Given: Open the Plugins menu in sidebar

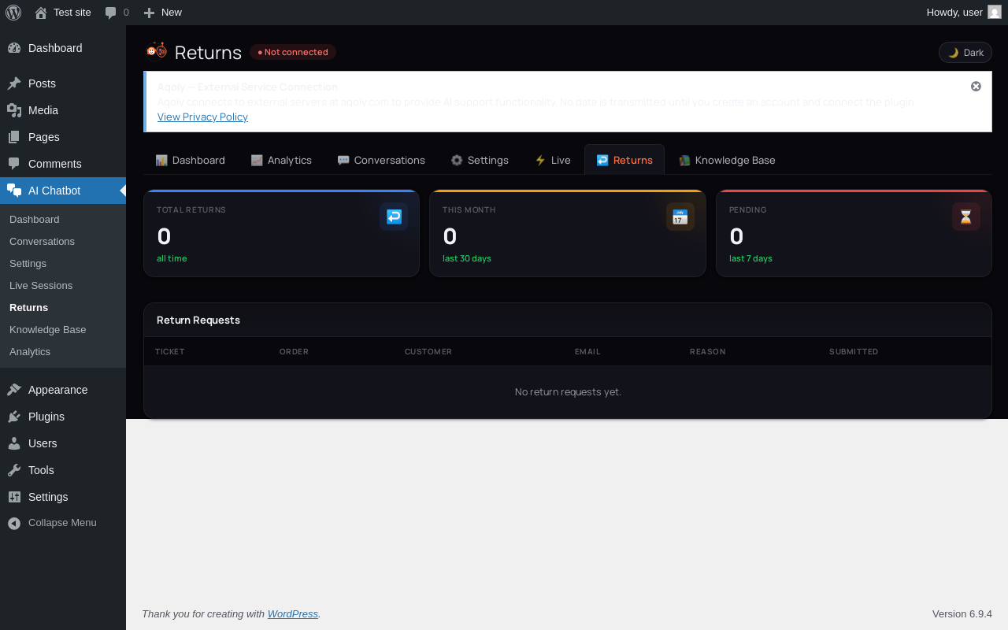Looking at the screenshot, I should (x=46, y=417).
